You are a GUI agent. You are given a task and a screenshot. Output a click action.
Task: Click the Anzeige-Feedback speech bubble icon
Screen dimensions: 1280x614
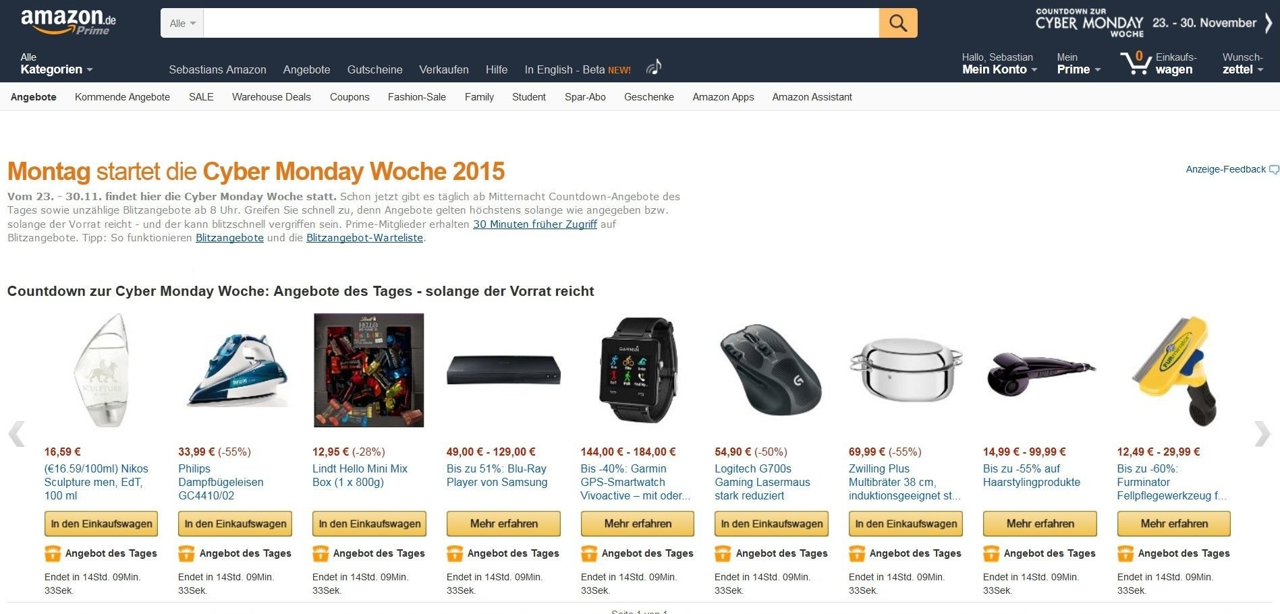pyautogui.click(x=1274, y=170)
